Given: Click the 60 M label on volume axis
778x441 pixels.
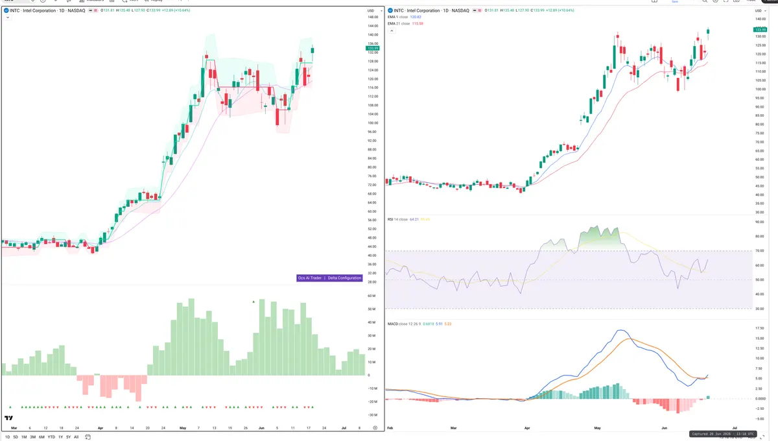Looking at the screenshot, I should pyautogui.click(x=372, y=296).
